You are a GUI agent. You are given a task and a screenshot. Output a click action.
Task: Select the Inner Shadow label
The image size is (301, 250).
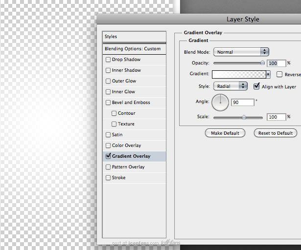[x=126, y=70]
